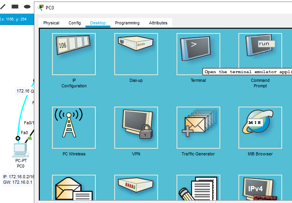Select the line drawing tool

[x=3, y=7]
